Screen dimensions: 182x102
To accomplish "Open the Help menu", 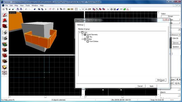I will 42,5.
